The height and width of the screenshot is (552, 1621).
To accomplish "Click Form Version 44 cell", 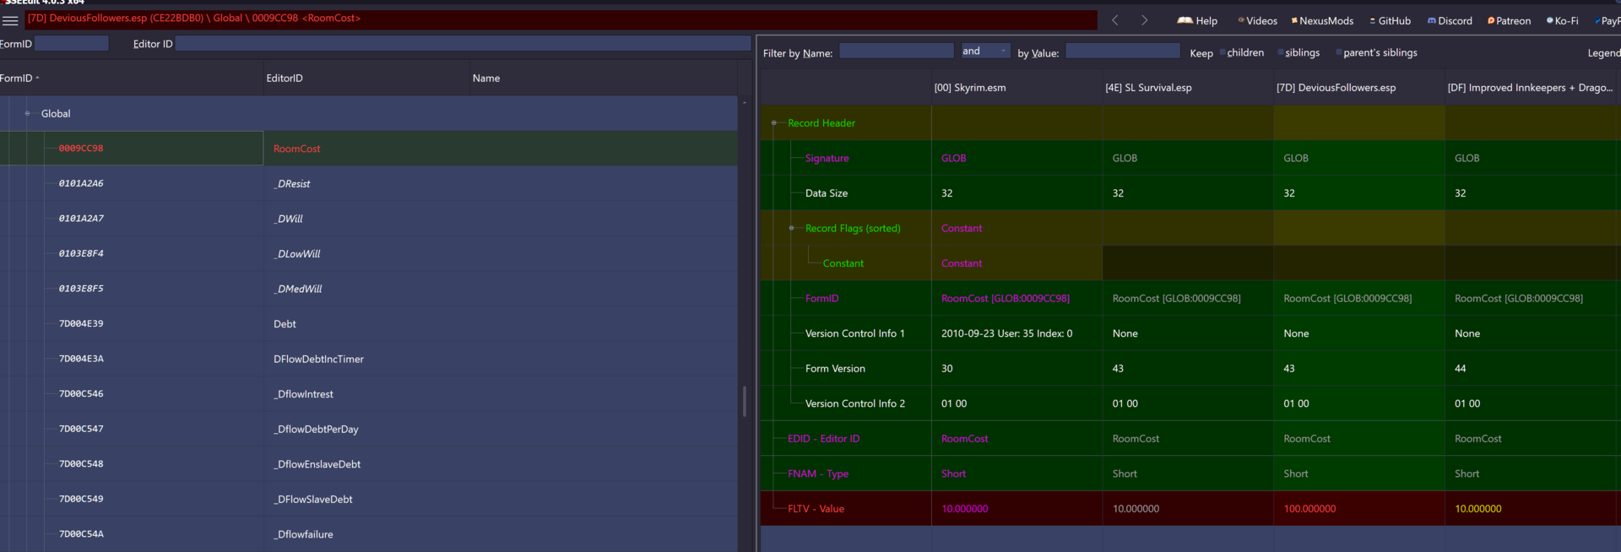I will coord(1532,368).
